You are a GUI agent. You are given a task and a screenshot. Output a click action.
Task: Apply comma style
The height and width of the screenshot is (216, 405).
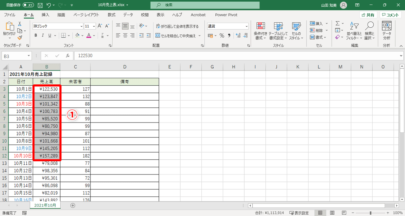coord(229,35)
